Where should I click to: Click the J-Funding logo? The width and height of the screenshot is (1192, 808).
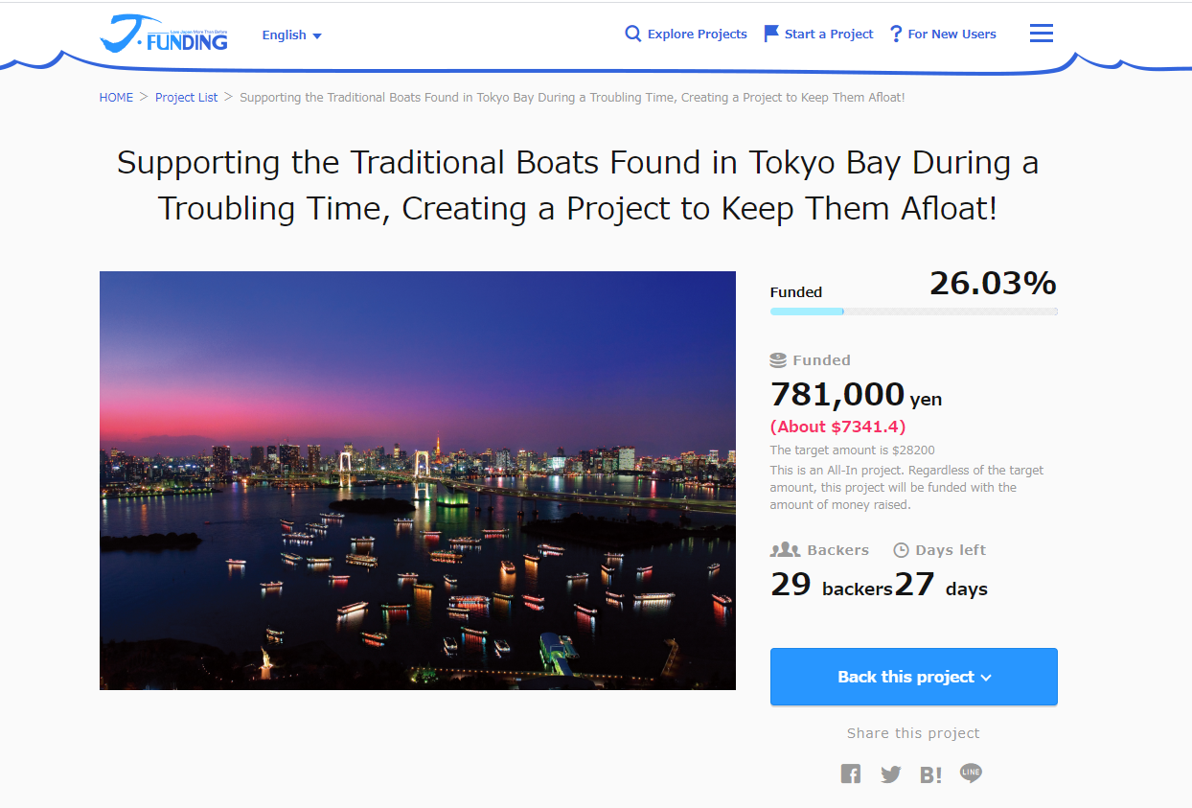coord(164,34)
